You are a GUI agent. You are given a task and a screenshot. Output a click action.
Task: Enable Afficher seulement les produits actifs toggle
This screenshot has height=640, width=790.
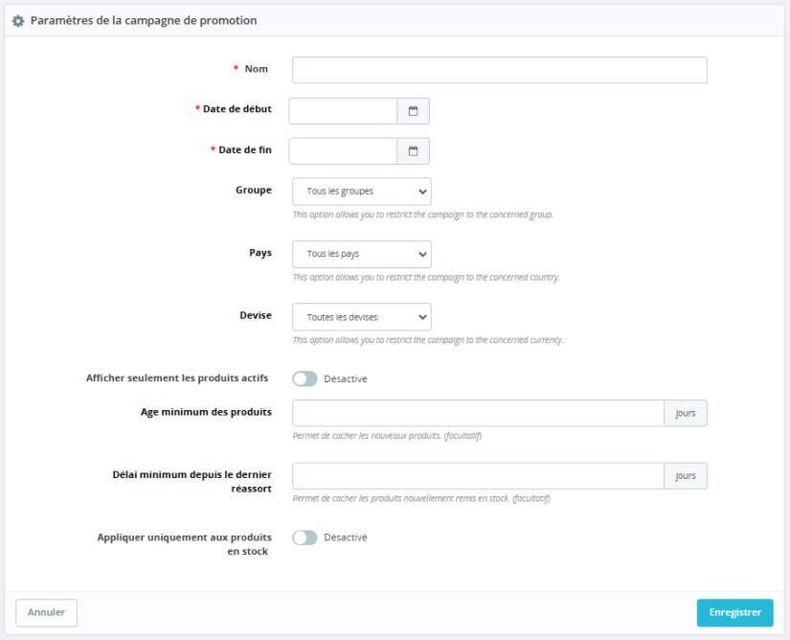305,378
